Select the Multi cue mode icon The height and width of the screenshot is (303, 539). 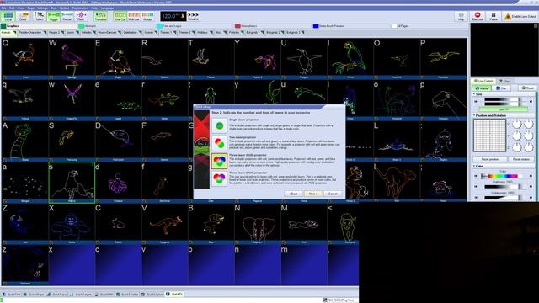(x=134, y=16)
